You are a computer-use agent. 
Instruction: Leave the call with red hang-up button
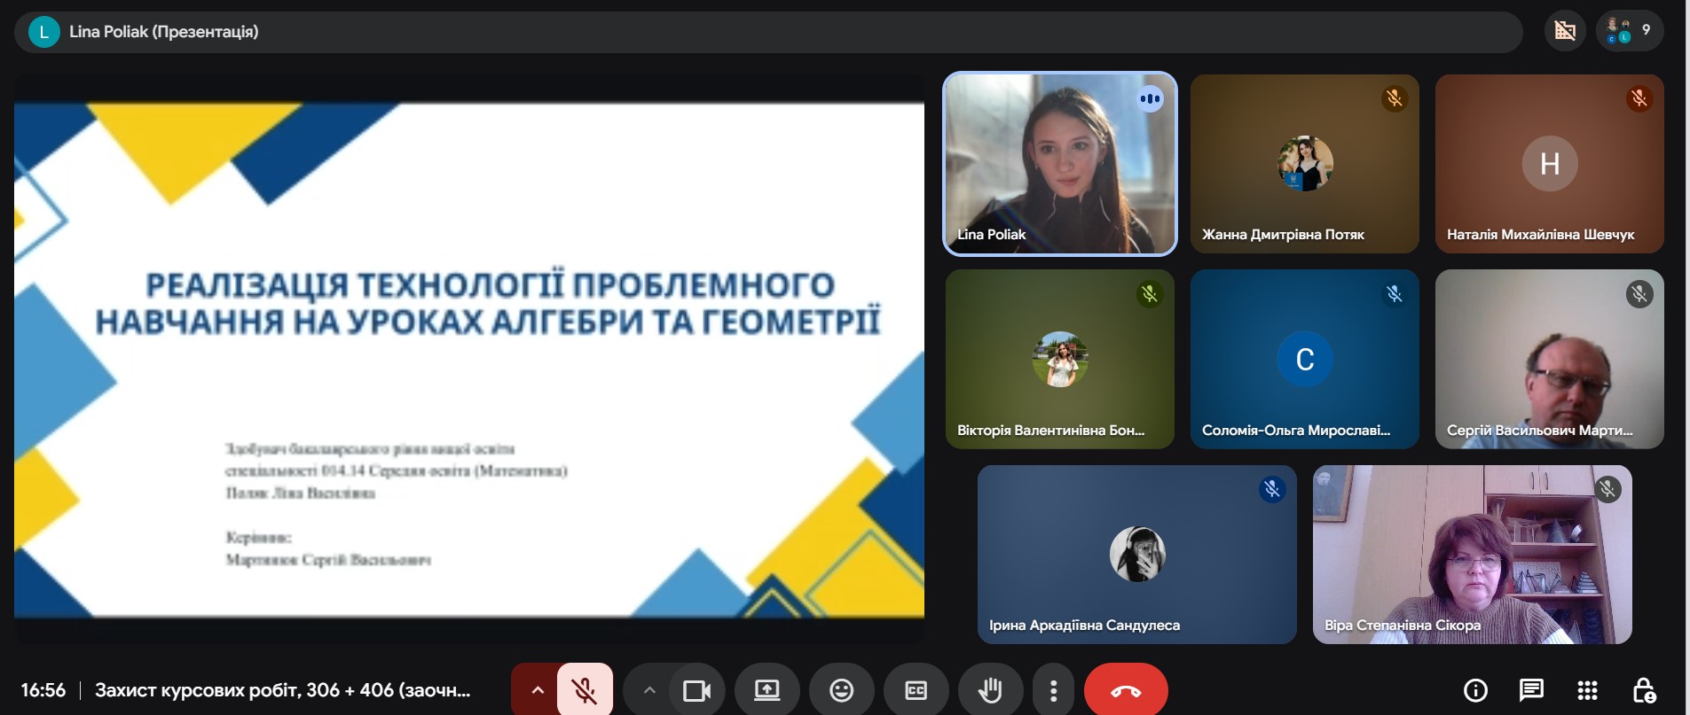[1126, 689]
